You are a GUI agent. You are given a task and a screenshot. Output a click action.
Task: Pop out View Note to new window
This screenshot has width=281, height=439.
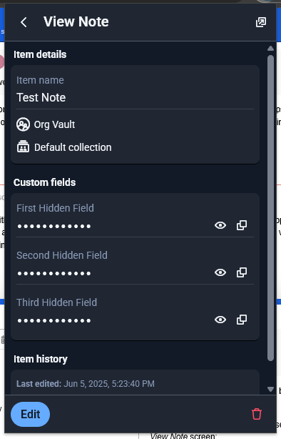261,22
